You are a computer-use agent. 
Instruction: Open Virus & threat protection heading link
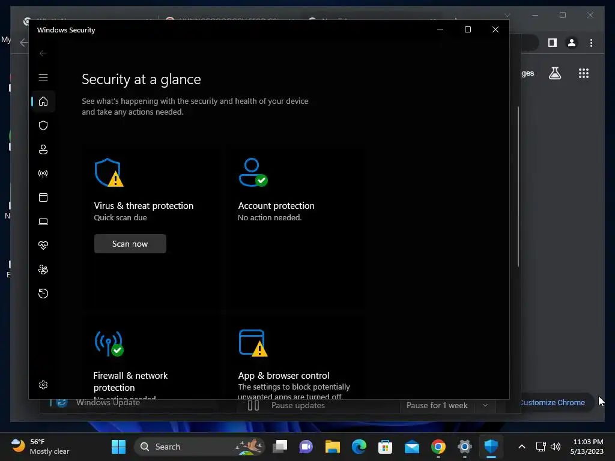coord(144,206)
